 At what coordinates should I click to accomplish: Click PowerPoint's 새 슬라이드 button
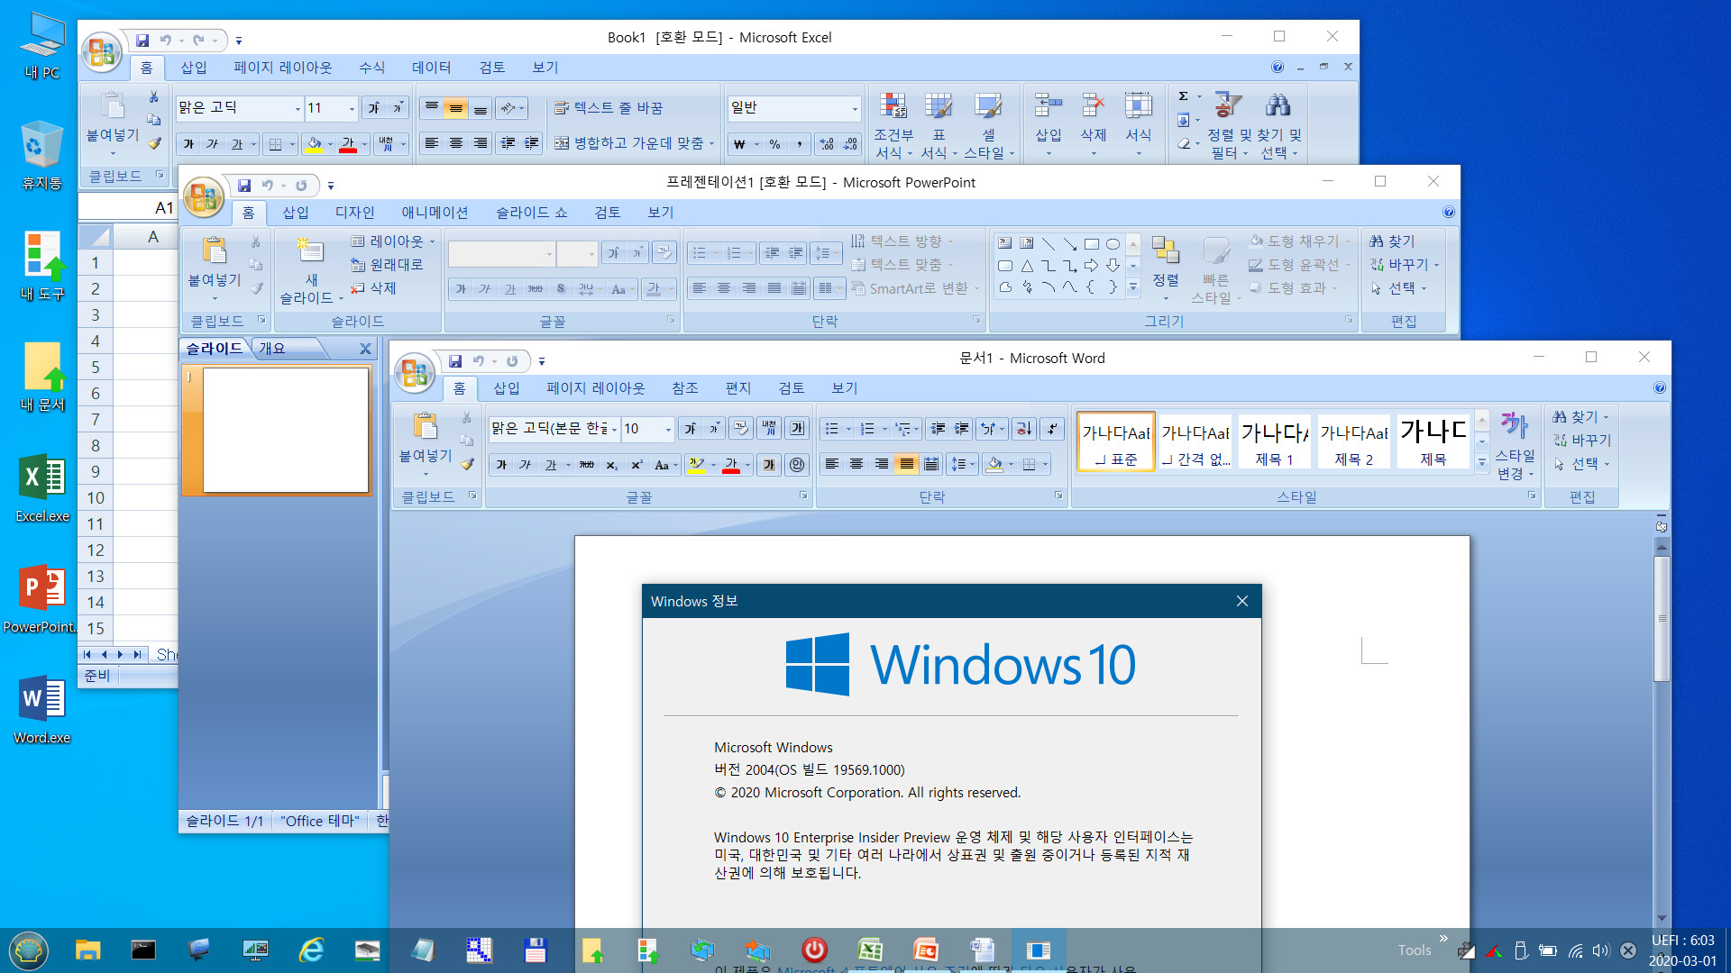309,270
